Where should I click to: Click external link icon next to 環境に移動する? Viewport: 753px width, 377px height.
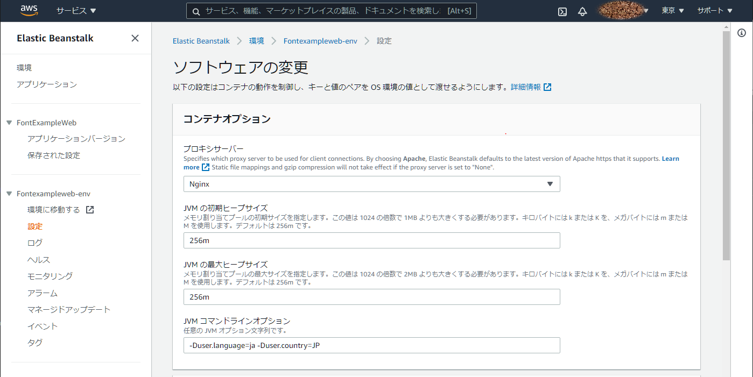pyautogui.click(x=90, y=210)
